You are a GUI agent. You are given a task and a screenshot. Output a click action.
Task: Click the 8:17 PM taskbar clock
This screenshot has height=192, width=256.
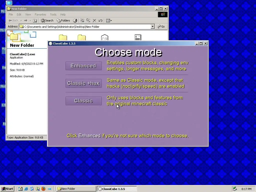point(246,189)
